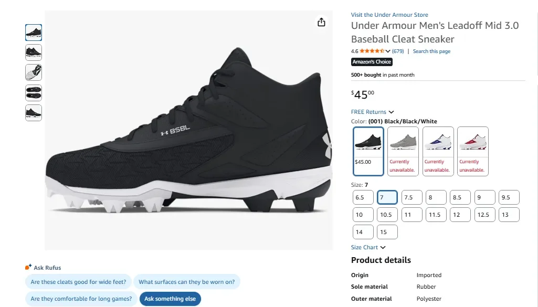Ask if cleats are good for wide feet
538x307 pixels.
[79, 282]
